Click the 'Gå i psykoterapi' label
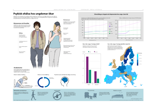 (91, 91)
